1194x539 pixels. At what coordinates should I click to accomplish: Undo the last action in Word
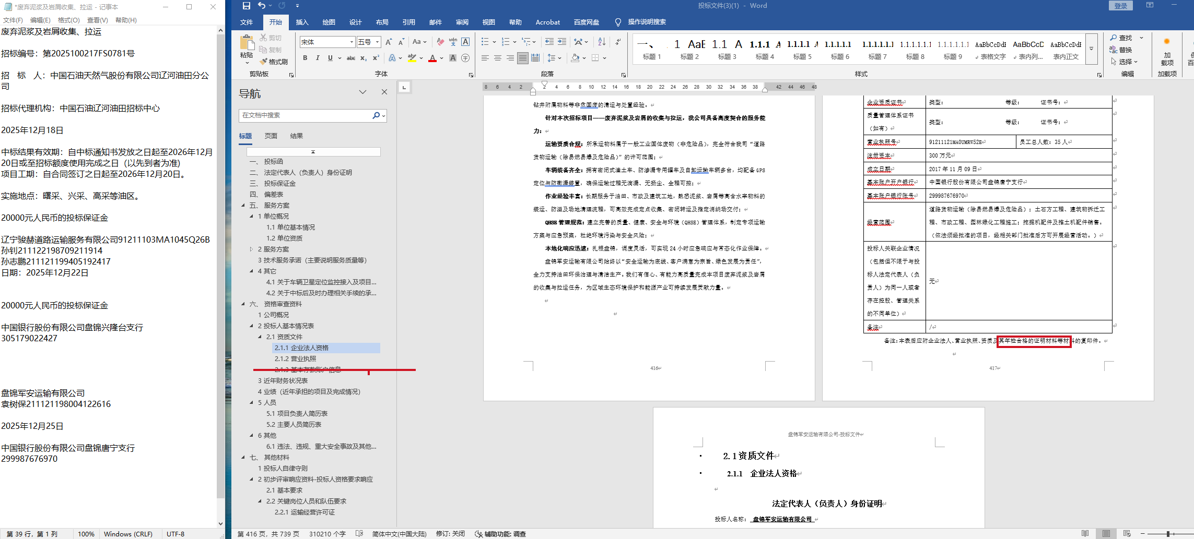coord(262,6)
